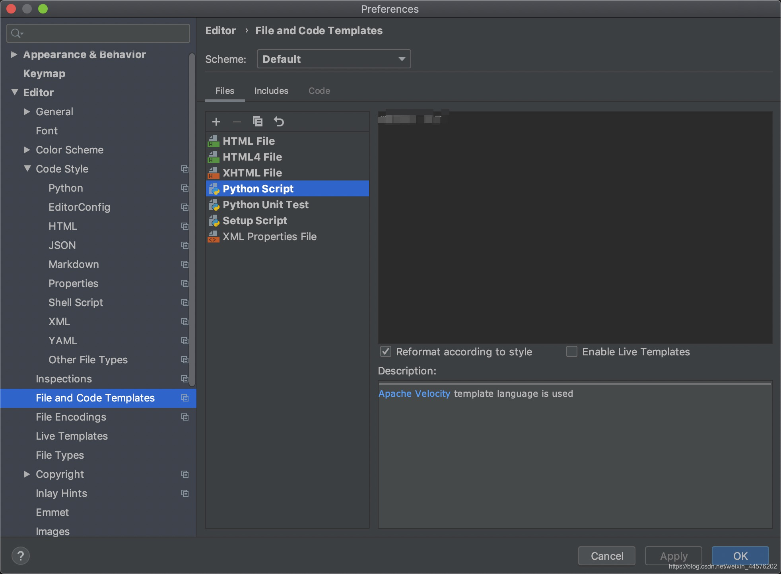
Task: Click the help question mark icon
Action: (x=21, y=555)
